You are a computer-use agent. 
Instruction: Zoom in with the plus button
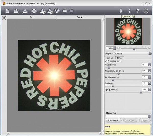click(x=149, y=48)
